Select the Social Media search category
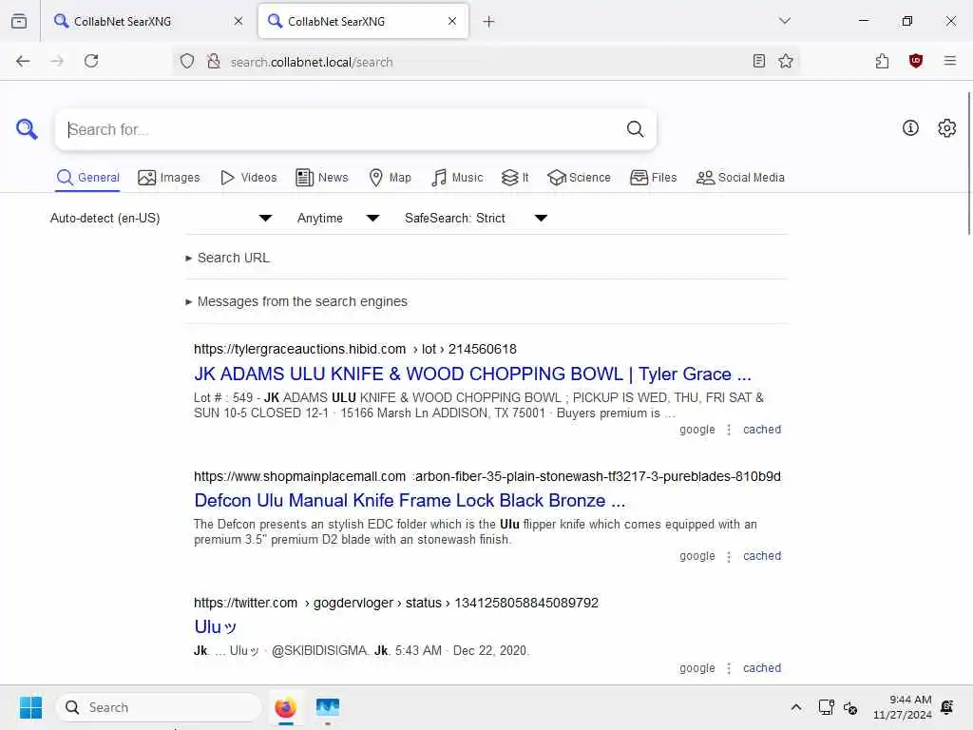The width and height of the screenshot is (973, 730). click(x=740, y=178)
